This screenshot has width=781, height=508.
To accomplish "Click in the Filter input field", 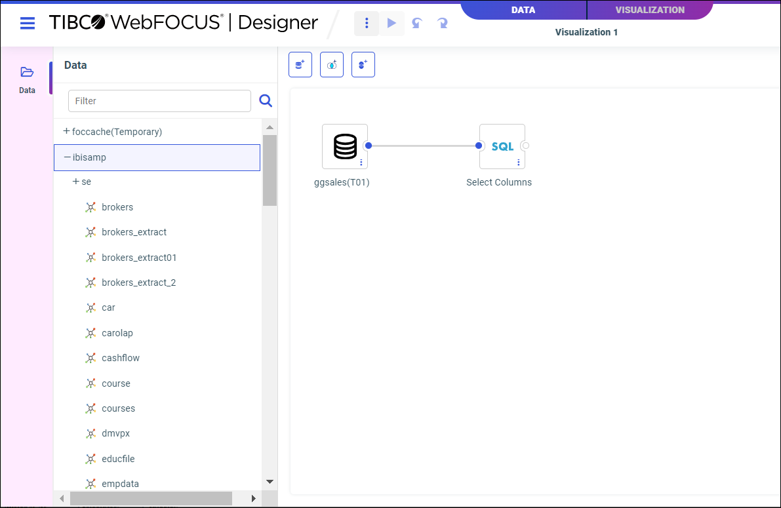I will 159,100.
